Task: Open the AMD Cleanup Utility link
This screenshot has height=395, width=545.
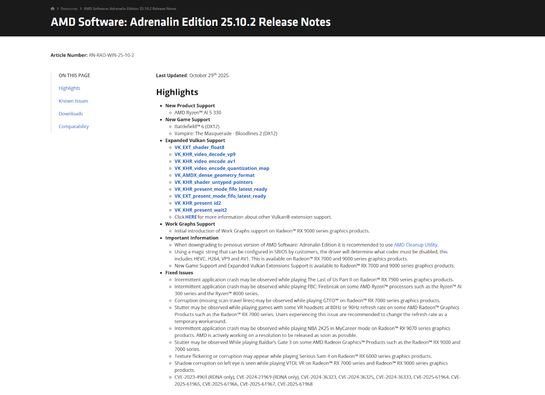Action: click(x=416, y=245)
